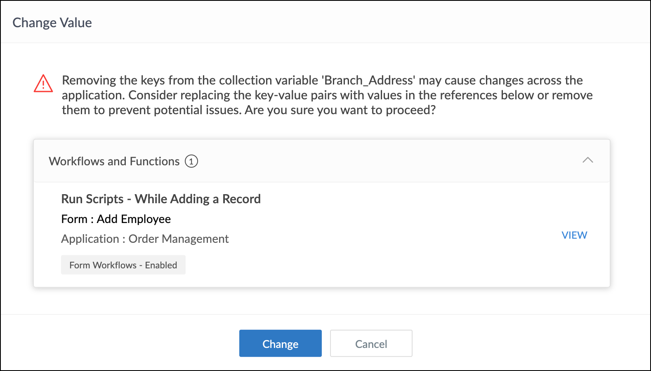Click the Change Value dialog title
Screen dimensions: 651x371
click(52, 23)
